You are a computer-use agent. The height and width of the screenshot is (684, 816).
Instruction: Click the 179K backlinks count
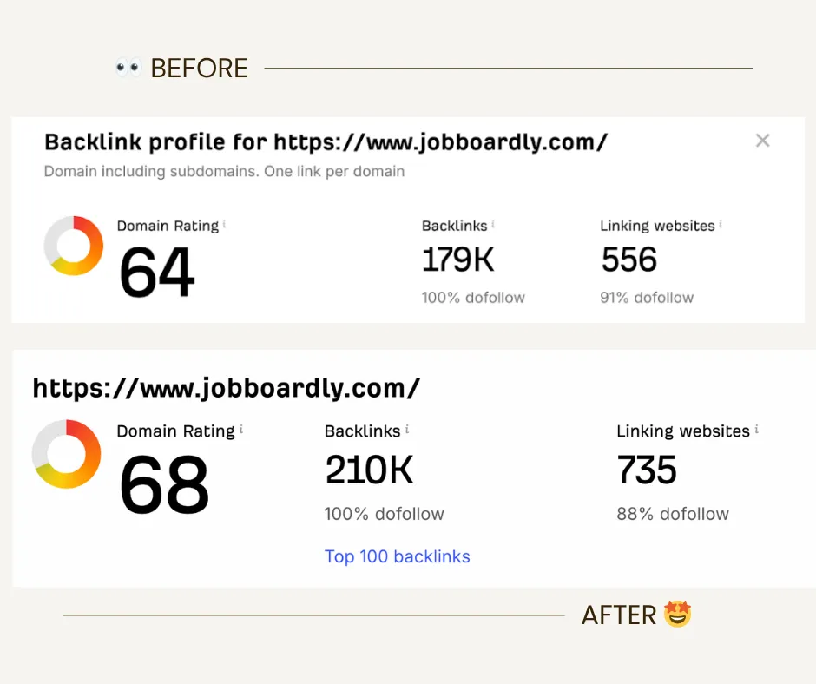(457, 260)
